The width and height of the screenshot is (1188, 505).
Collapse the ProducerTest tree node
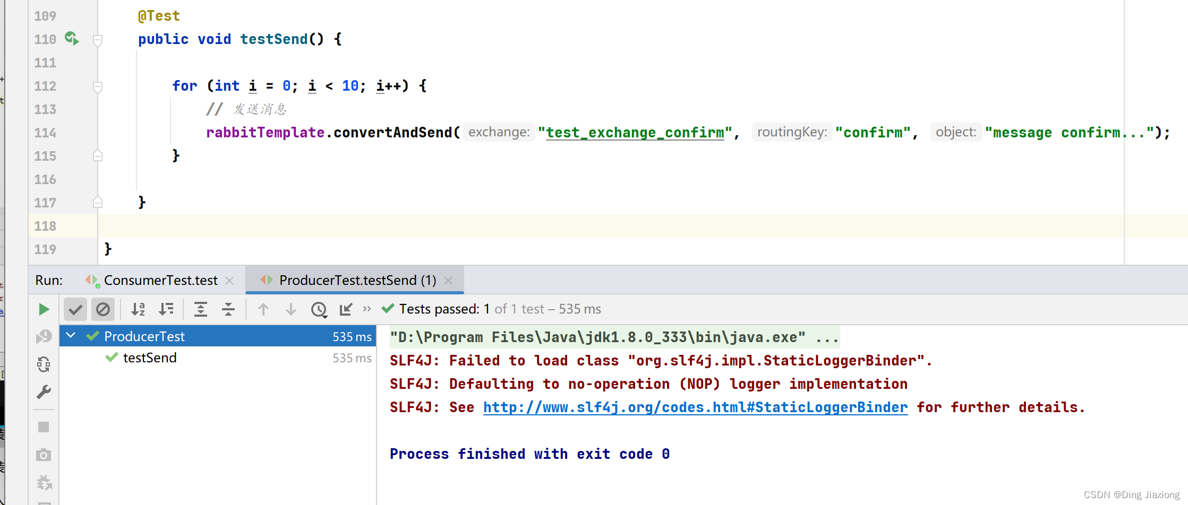(x=71, y=336)
